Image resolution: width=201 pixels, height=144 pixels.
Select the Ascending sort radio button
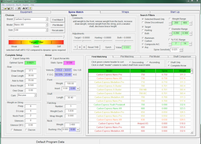[147, 62]
